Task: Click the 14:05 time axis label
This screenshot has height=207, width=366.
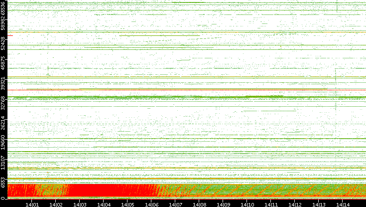Action: (127, 204)
